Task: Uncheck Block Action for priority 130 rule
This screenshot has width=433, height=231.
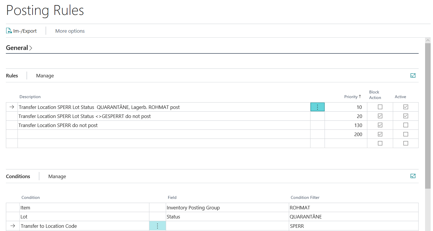Action: (380, 125)
